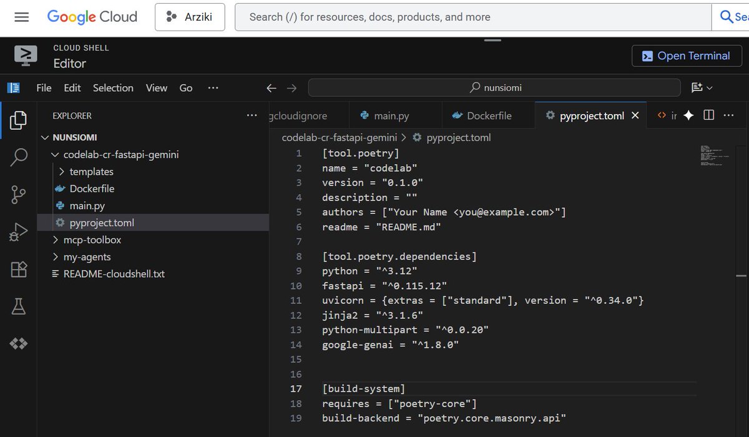The image size is (749, 437).
Task: Close the pyproject.toml tab
Action: coord(635,115)
